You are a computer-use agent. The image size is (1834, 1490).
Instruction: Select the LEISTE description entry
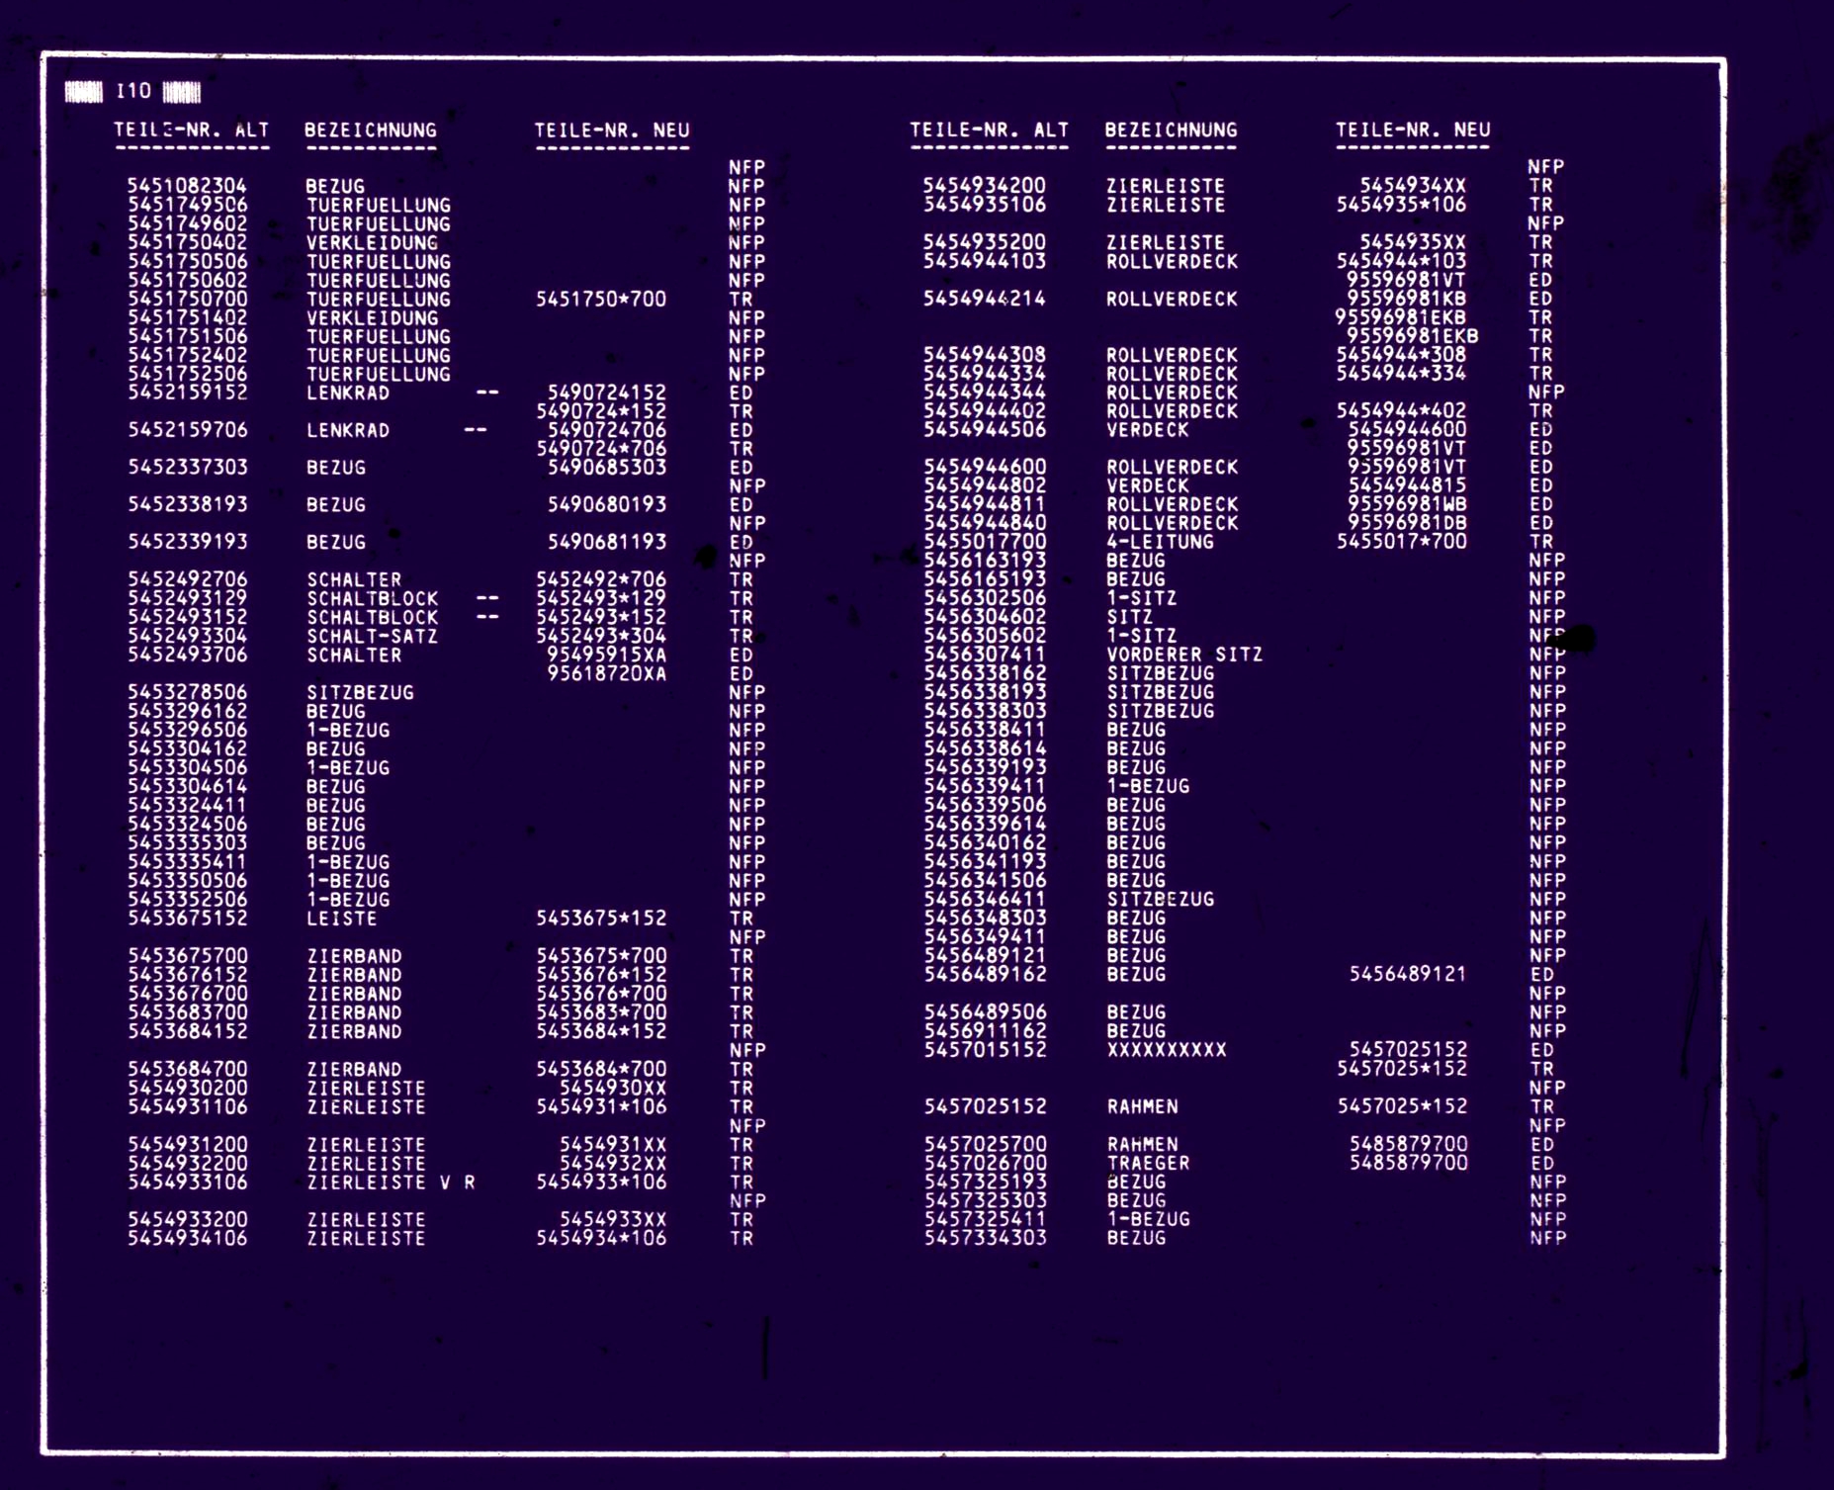click(x=341, y=919)
